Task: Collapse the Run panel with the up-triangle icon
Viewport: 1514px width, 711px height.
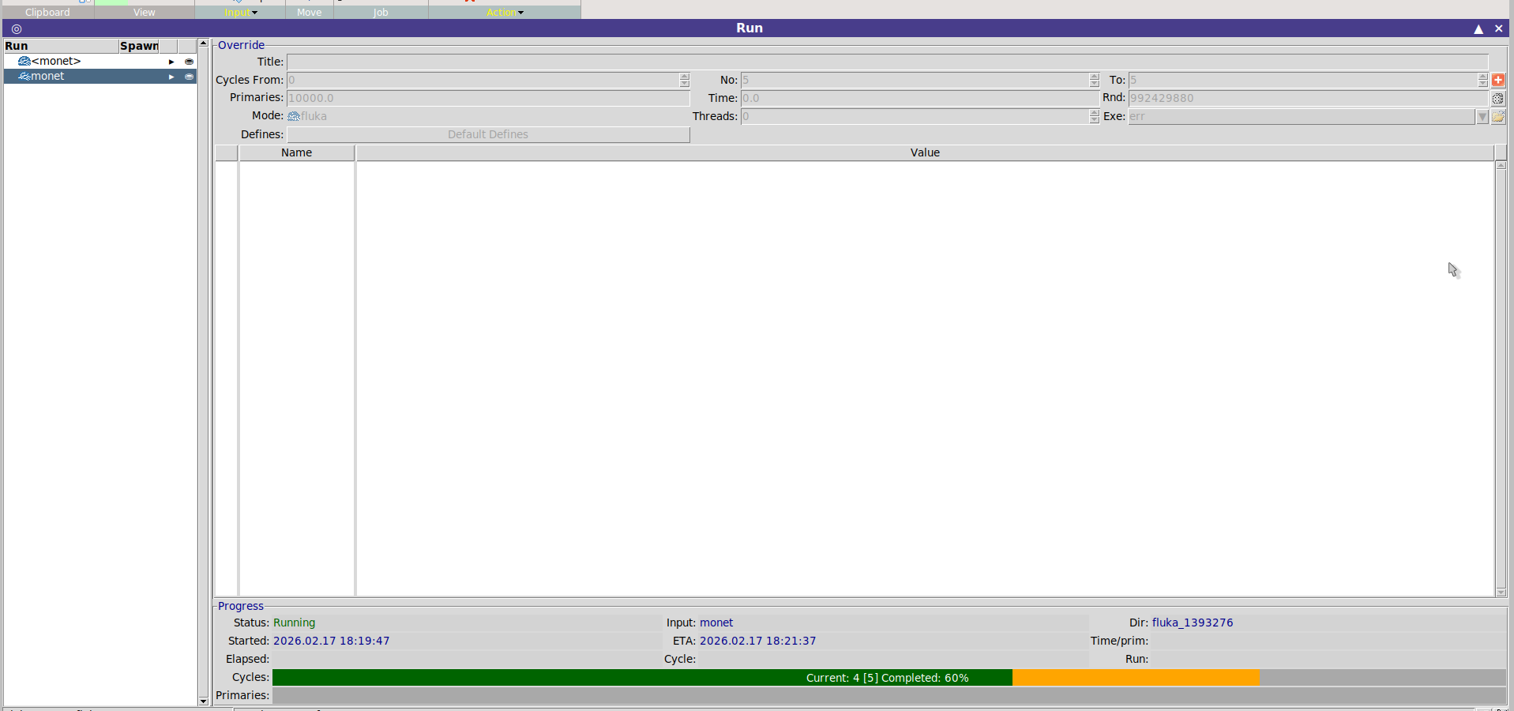Action: 1478,28
